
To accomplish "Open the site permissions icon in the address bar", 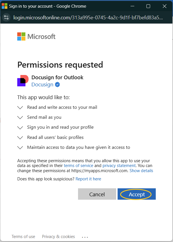I will click(x=6, y=17).
